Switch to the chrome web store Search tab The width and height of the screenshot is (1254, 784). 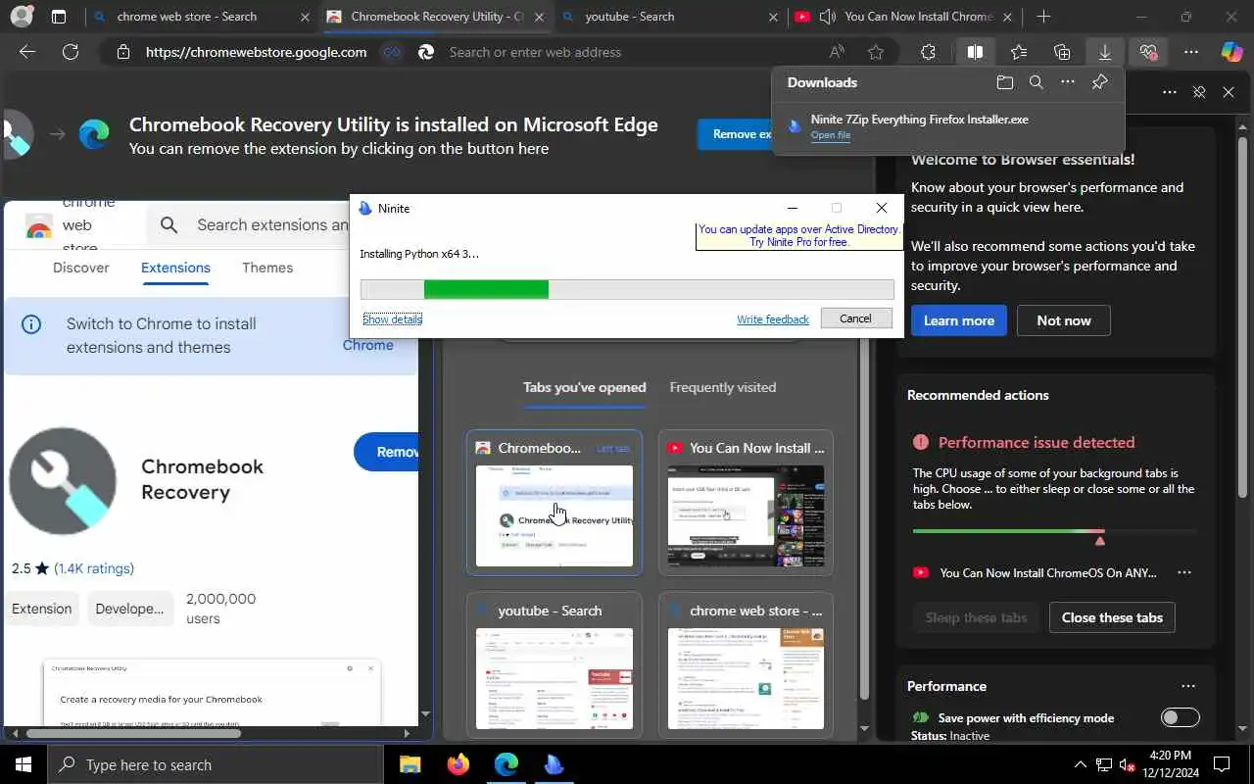click(x=200, y=17)
